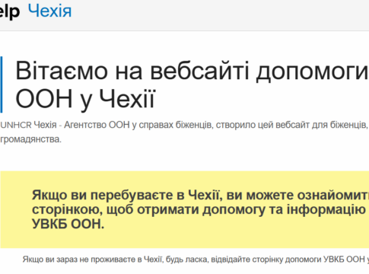369x274 pixels.
Task: Select heading 'Вітаємо на вебсайті допомоги'
Action: (192, 71)
